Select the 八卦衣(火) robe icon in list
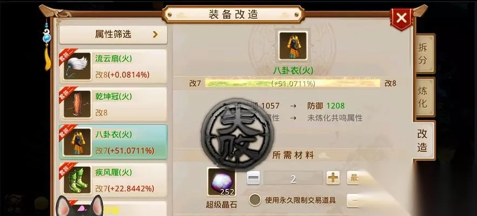The image size is (477, 216). (x=77, y=142)
